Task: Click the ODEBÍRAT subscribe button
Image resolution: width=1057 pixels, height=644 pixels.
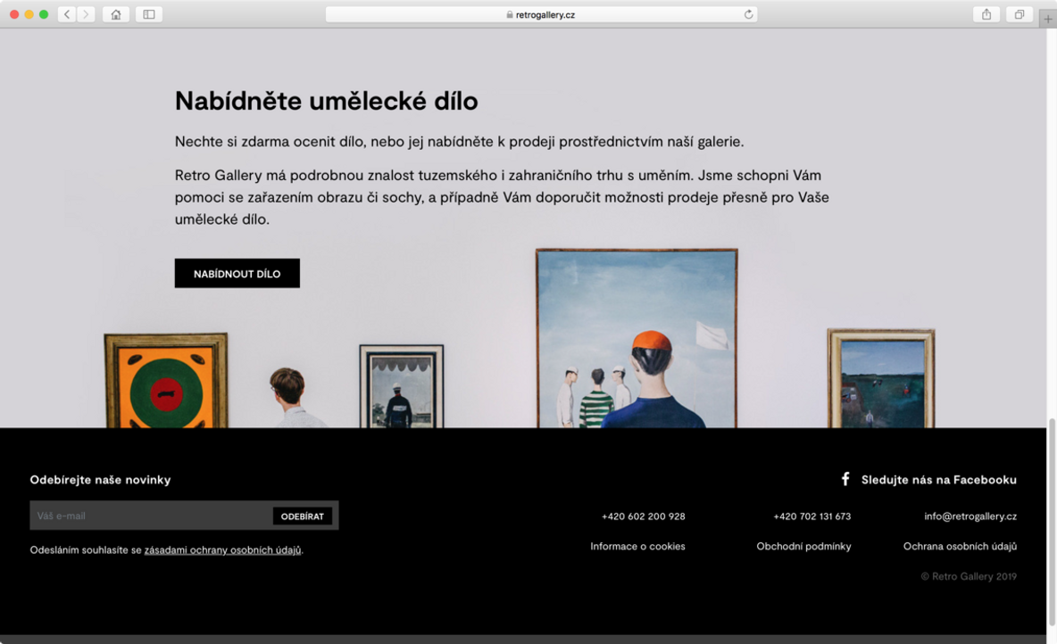Action: pos(303,516)
